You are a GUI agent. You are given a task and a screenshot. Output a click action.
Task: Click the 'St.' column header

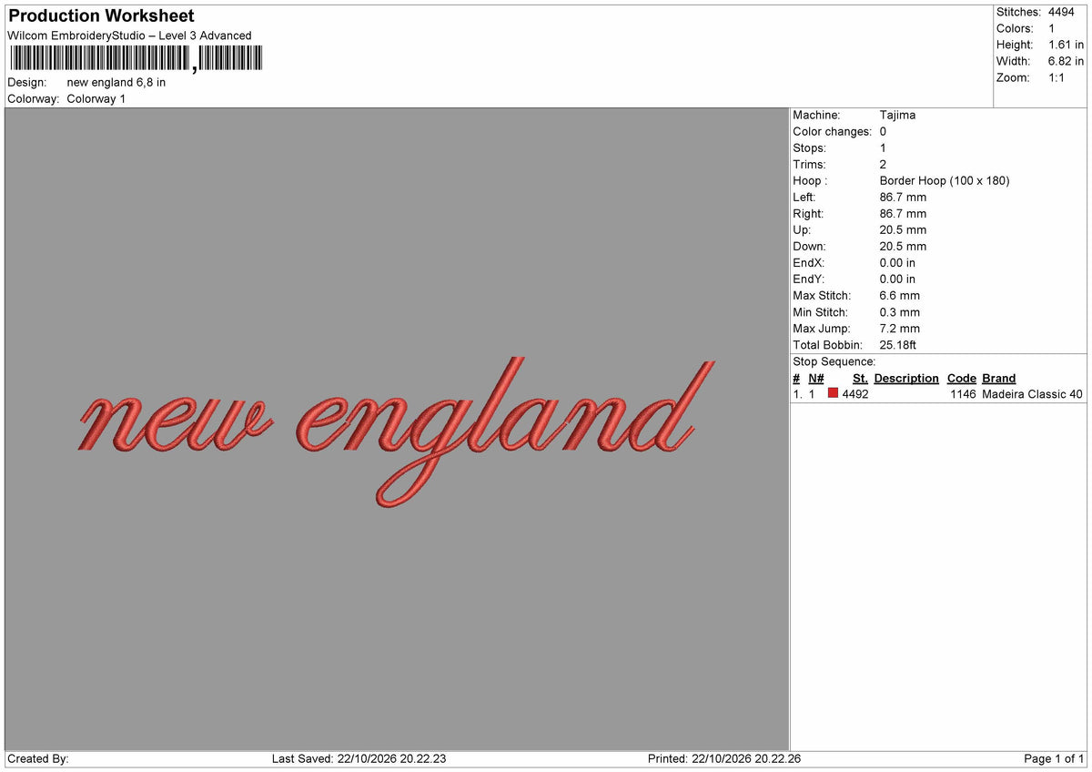click(860, 378)
